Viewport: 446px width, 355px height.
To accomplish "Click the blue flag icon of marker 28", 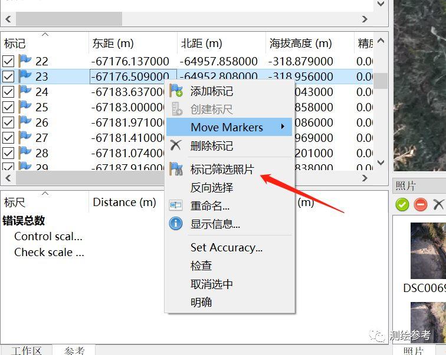I will pyautogui.click(x=25, y=152).
